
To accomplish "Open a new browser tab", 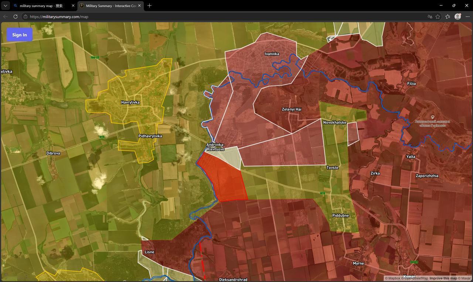I will [x=149, y=6].
